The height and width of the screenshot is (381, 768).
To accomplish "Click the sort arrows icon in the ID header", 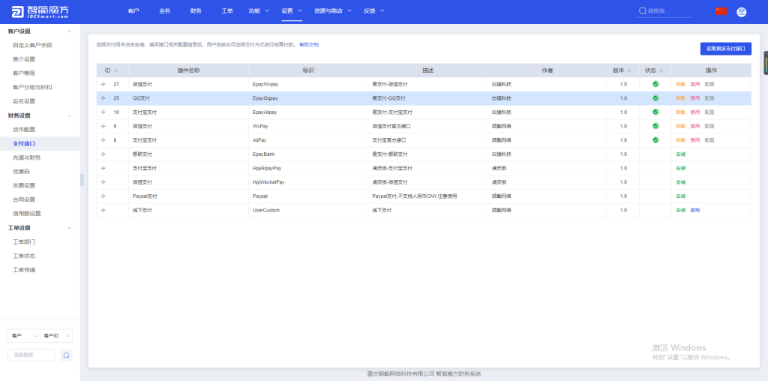I will (115, 70).
